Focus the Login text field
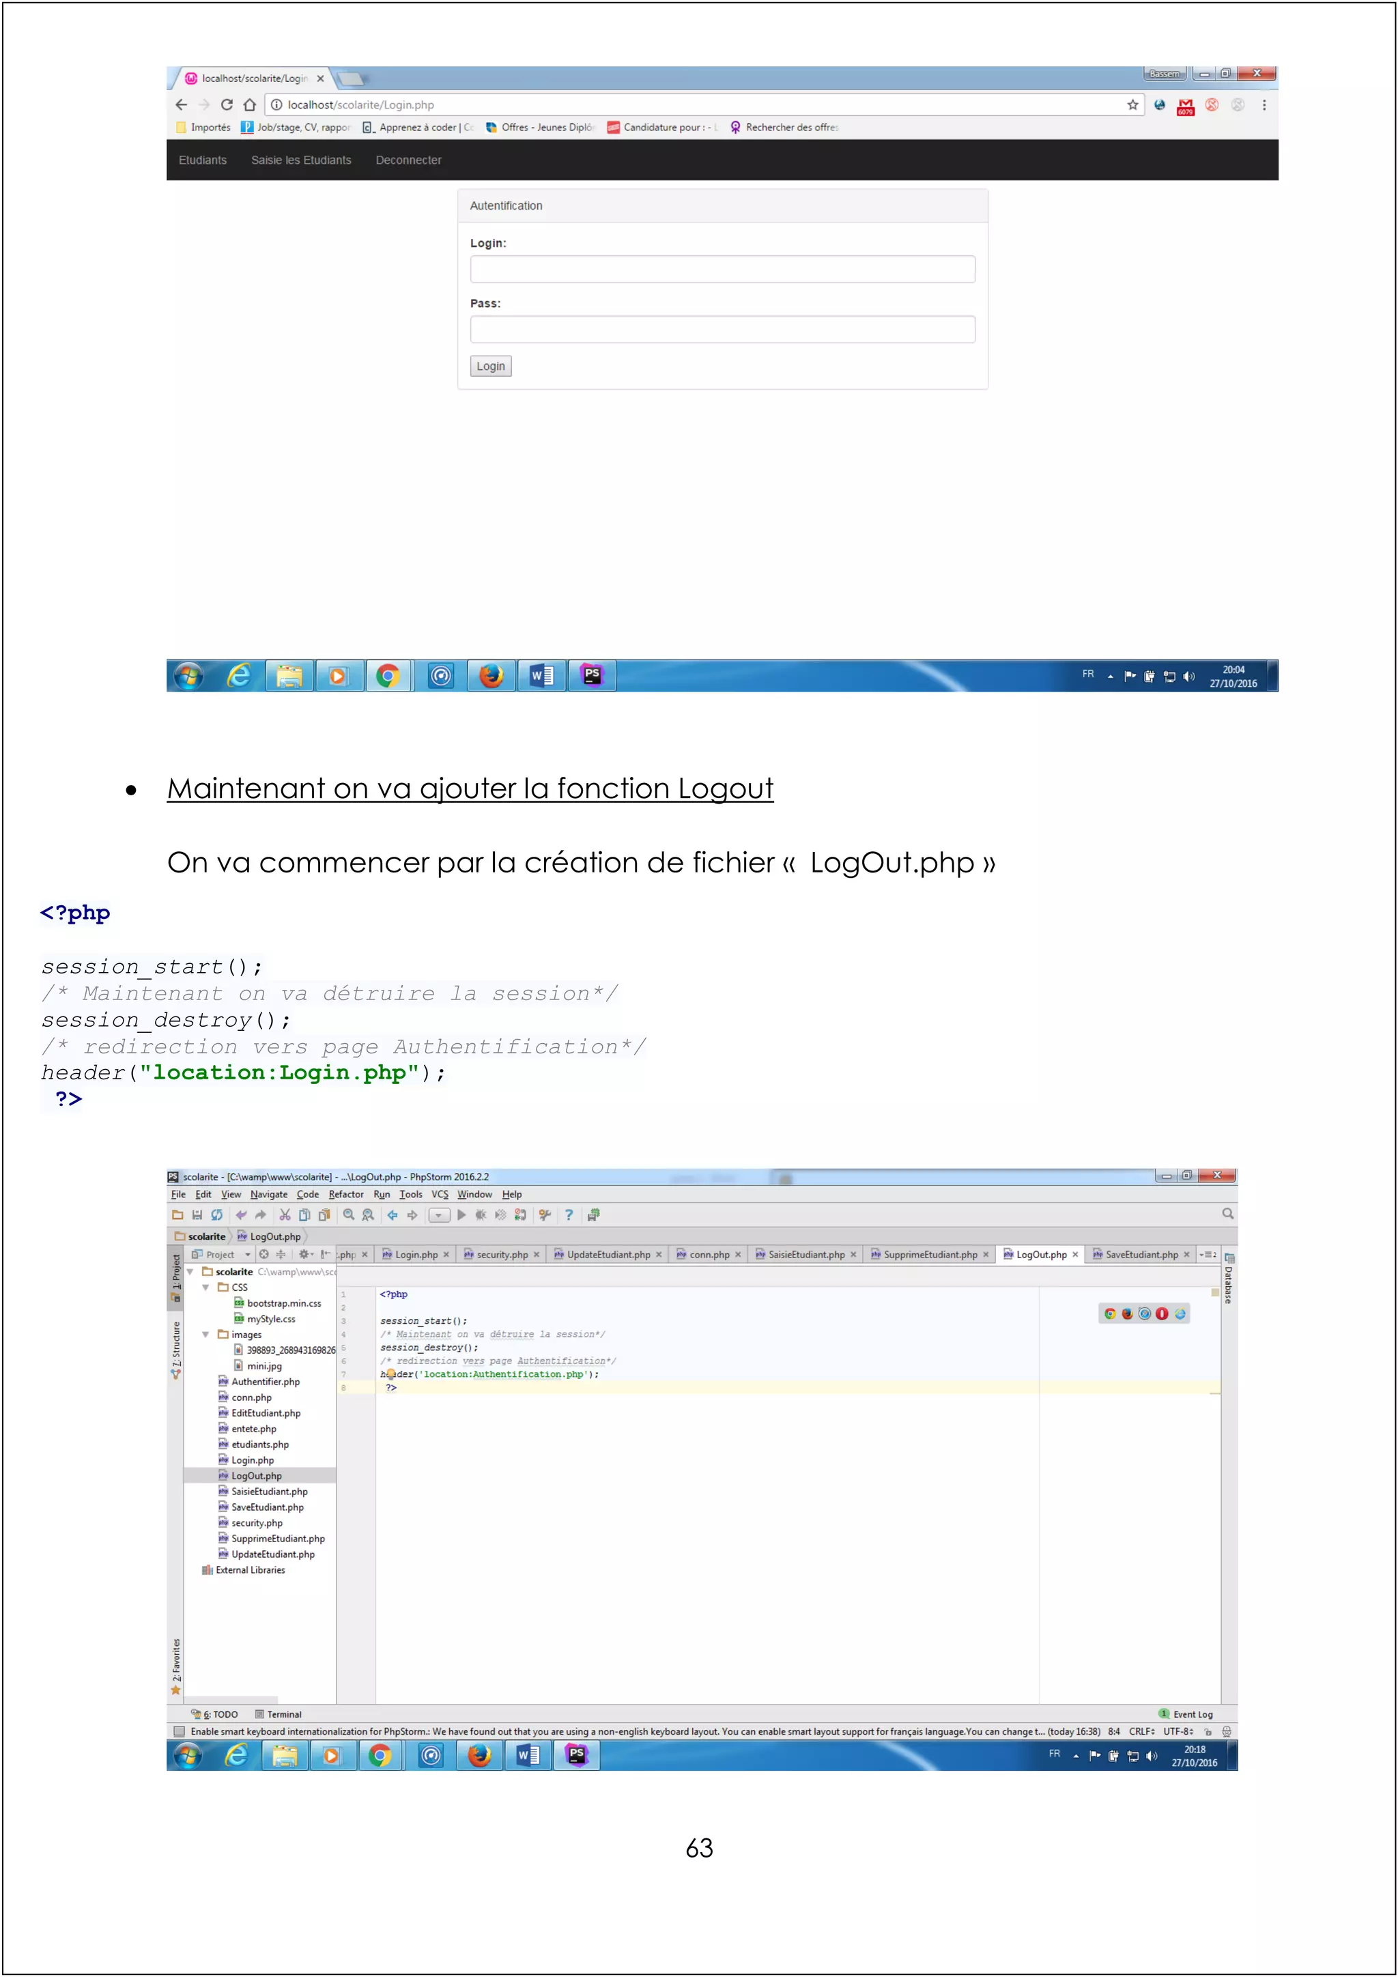This screenshot has height=1977, width=1398. (x=722, y=269)
